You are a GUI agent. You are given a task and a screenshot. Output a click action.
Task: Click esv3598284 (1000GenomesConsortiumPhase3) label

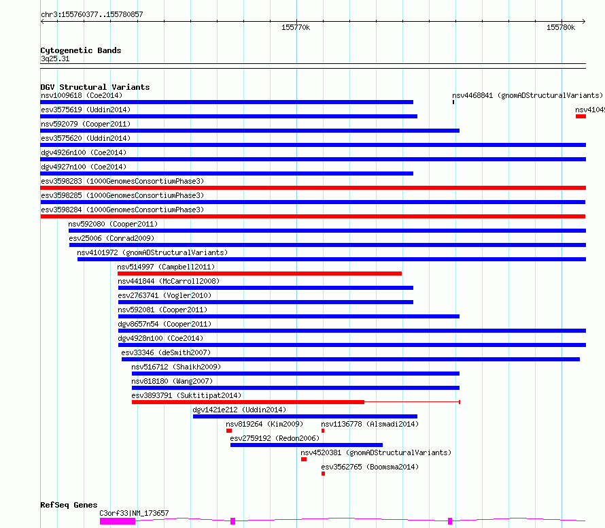click(x=122, y=210)
